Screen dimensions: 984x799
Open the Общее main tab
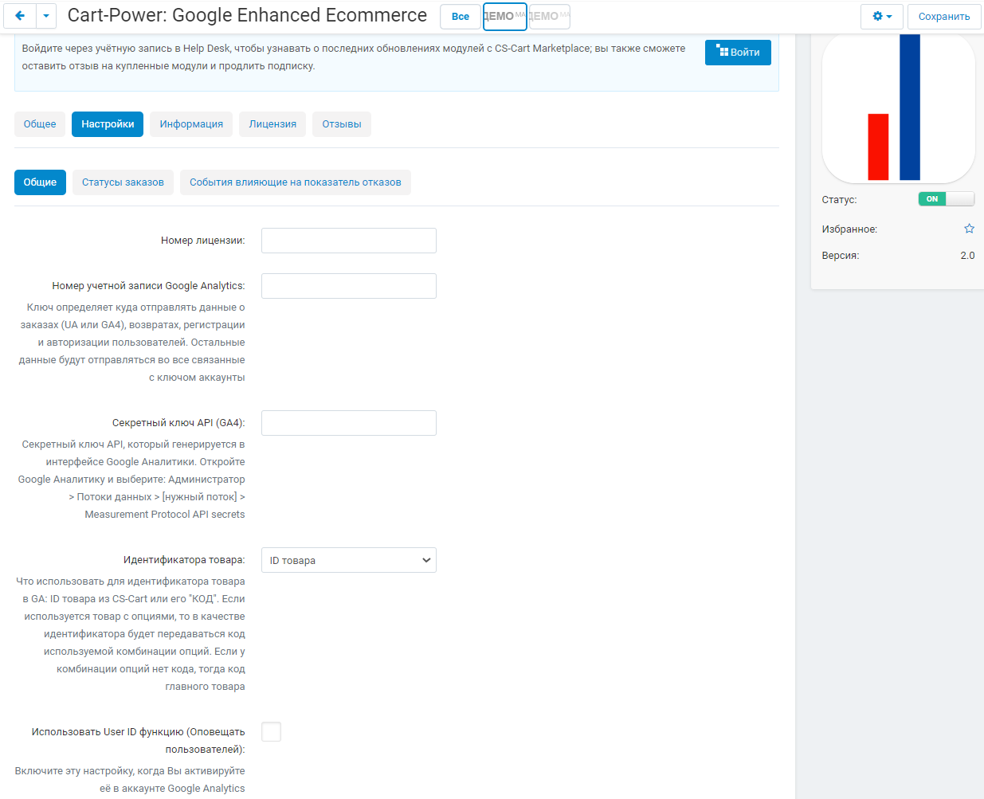point(40,124)
